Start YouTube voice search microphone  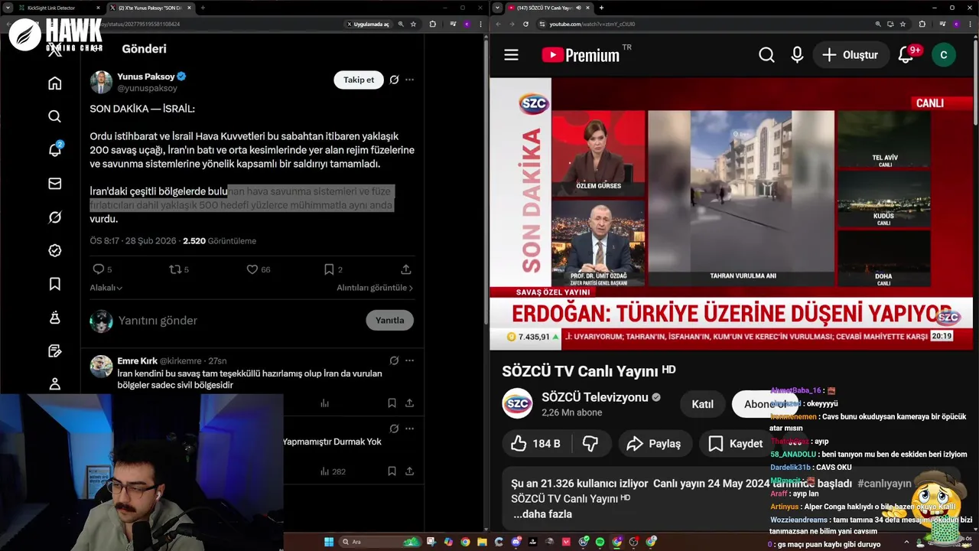(797, 55)
